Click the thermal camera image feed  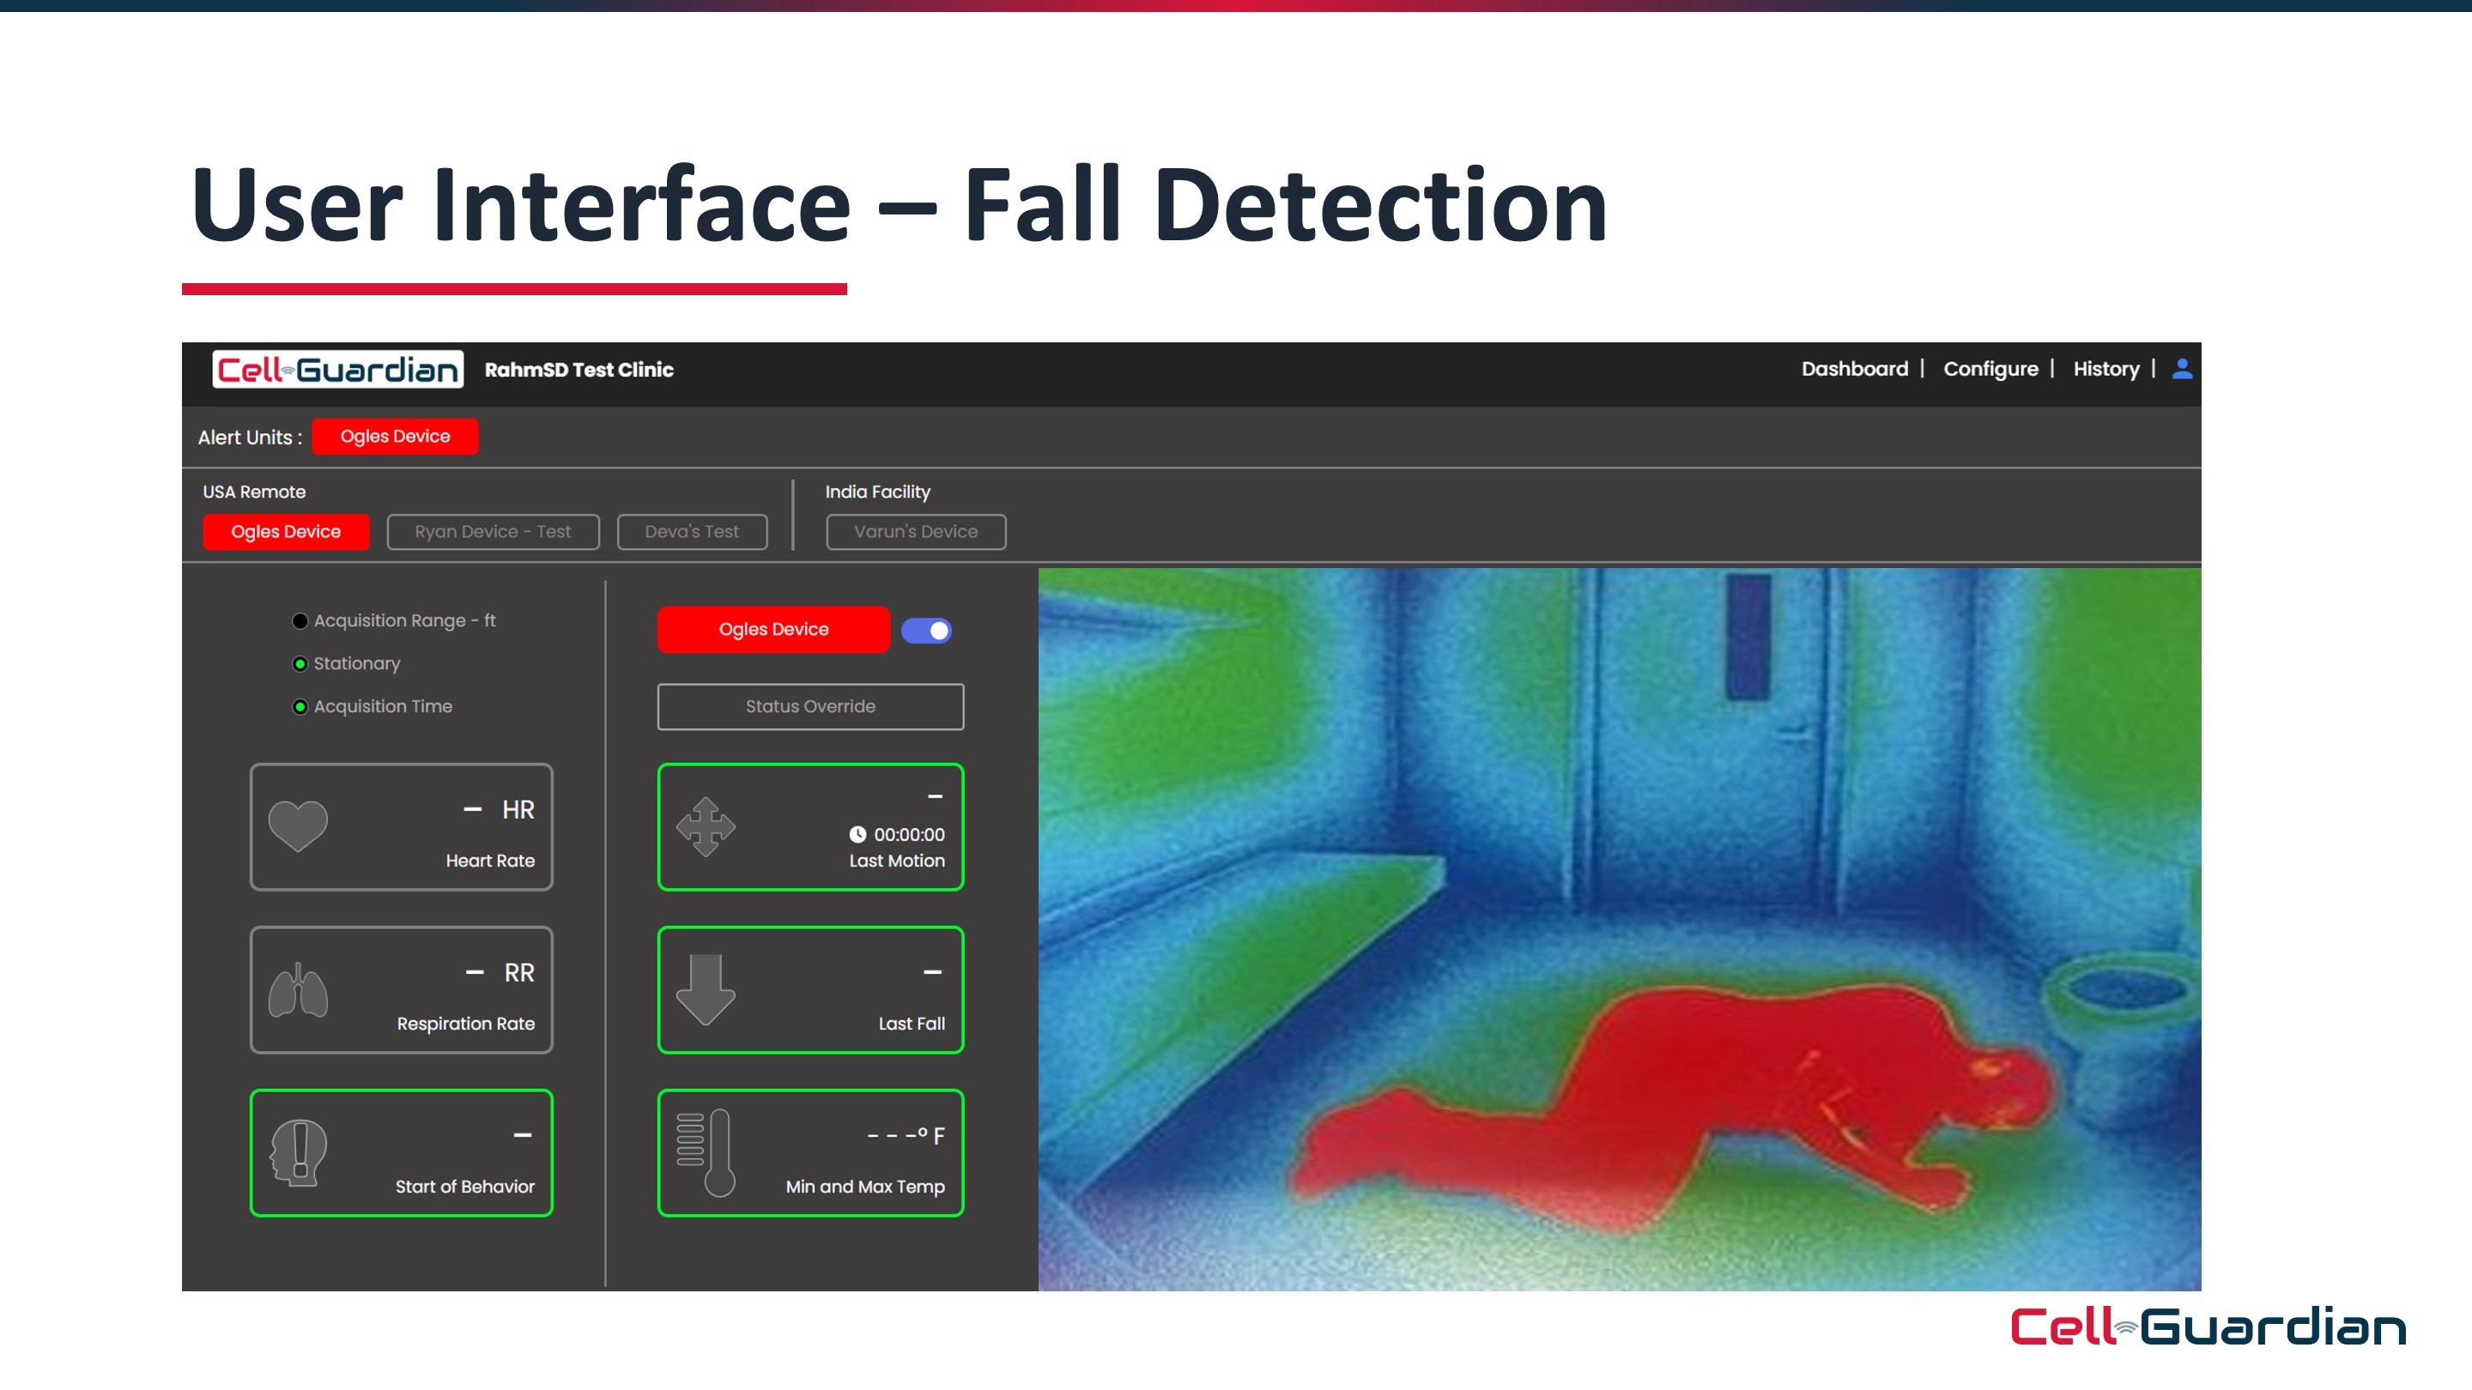pyautogui.click(x=1619, y=928)
